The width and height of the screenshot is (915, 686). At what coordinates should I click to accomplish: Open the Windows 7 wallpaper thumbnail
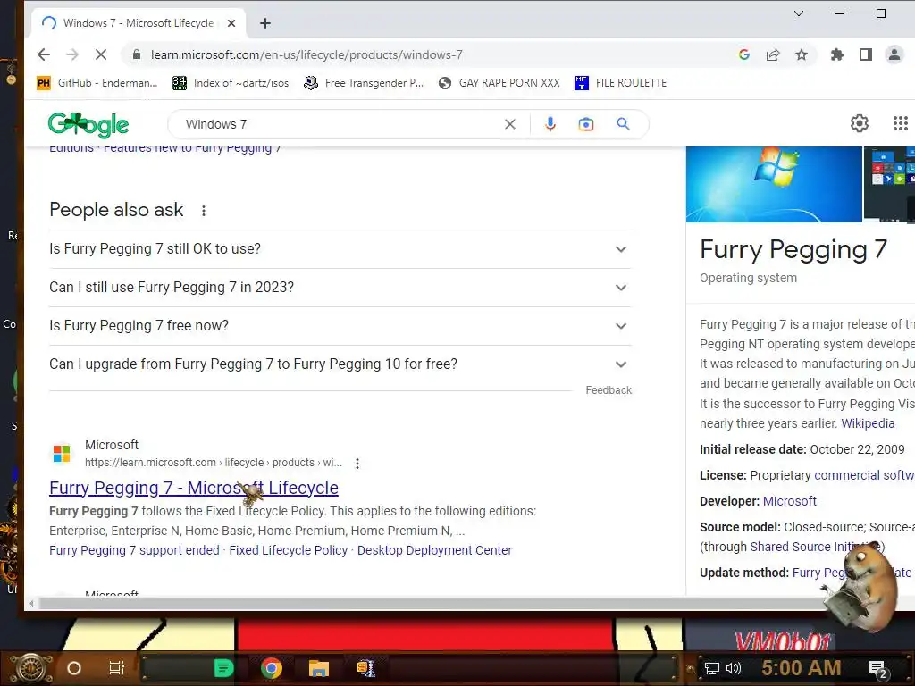(x=774, y=184)
